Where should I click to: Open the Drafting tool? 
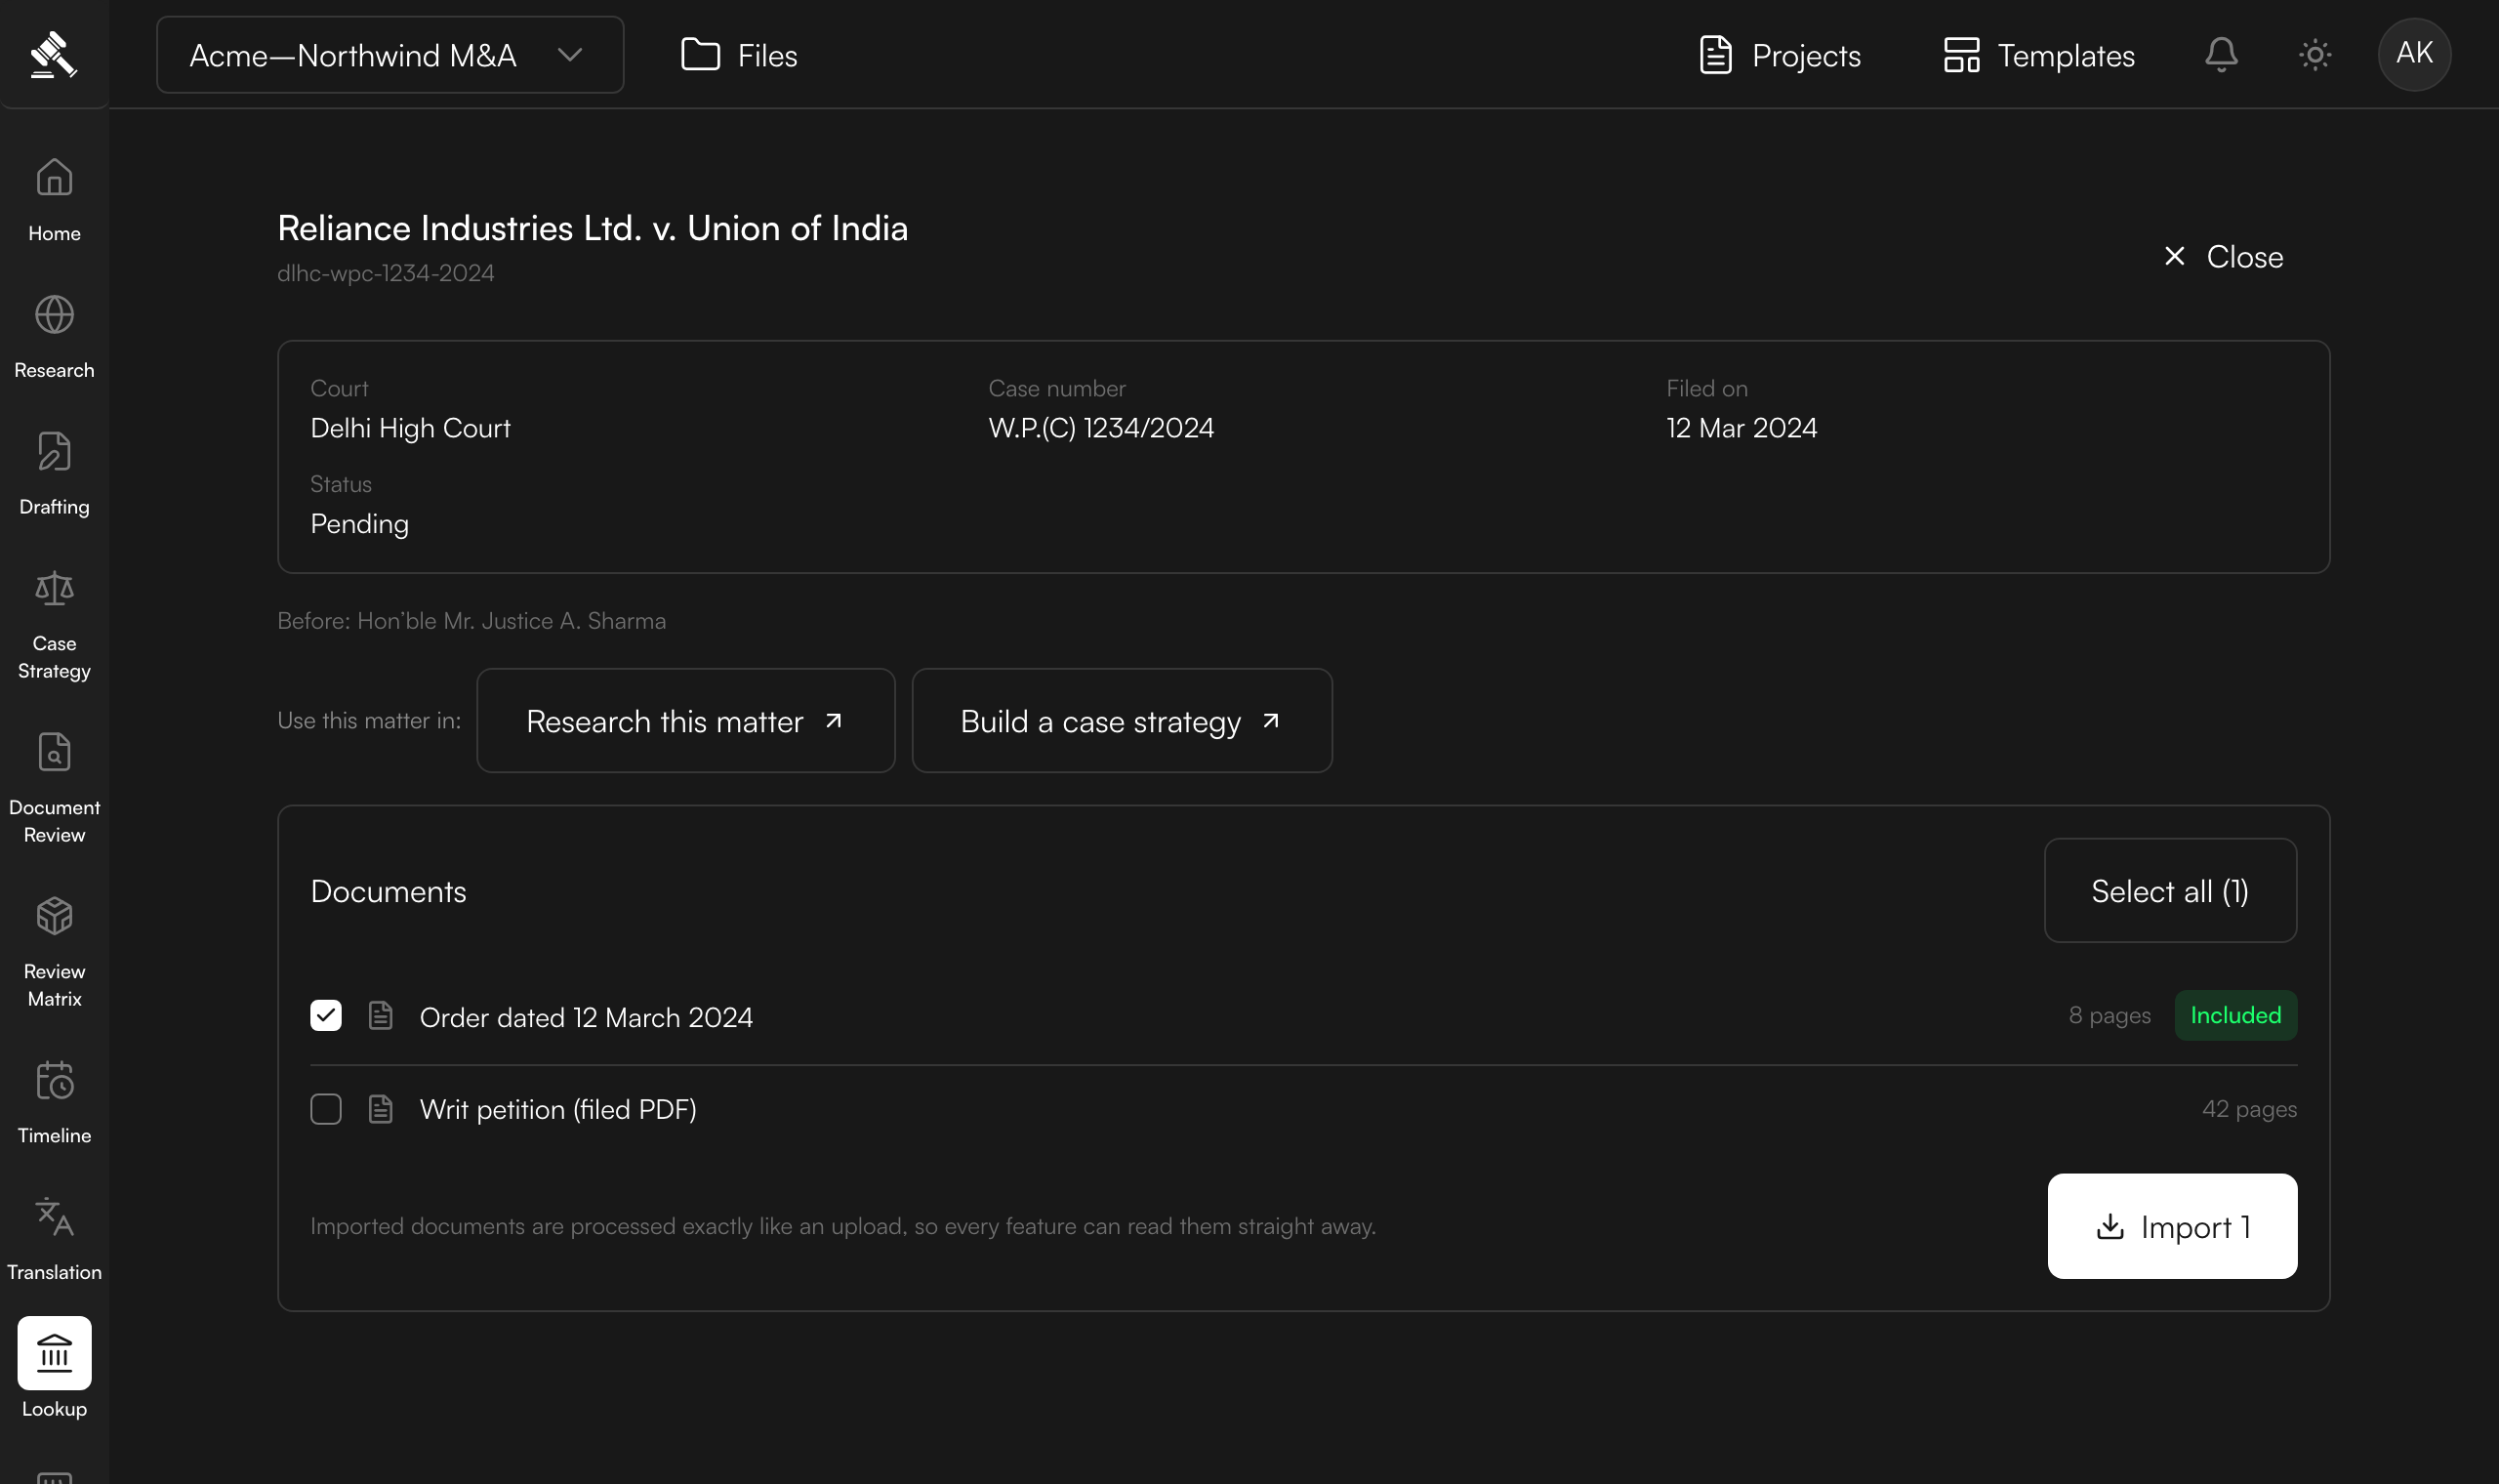click(54, 474)
